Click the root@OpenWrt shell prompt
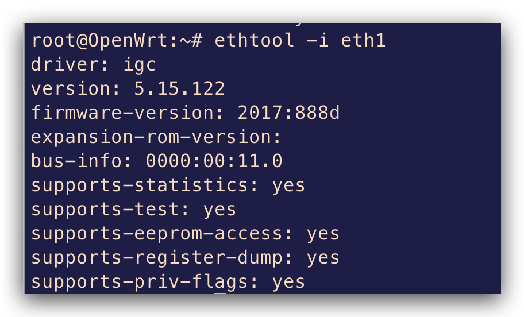The image size is (524, 317). click(x=117, y=41)
